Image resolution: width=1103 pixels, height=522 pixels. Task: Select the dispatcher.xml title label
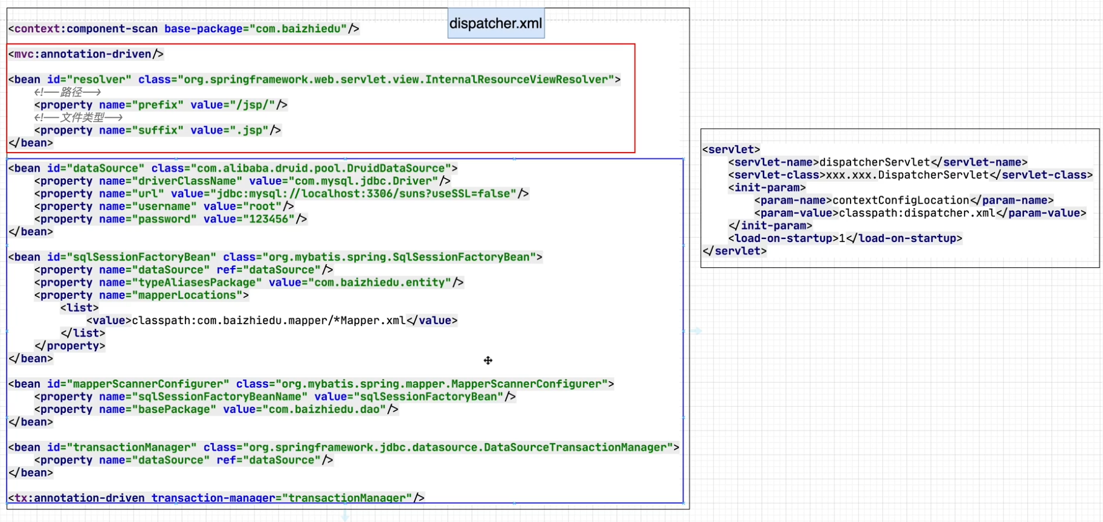pos(495,24)
